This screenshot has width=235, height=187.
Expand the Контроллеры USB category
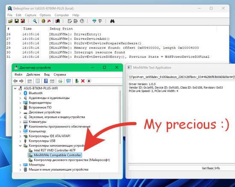[20, 141]
